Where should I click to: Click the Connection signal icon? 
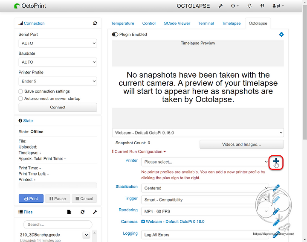[x=20, y=23]
